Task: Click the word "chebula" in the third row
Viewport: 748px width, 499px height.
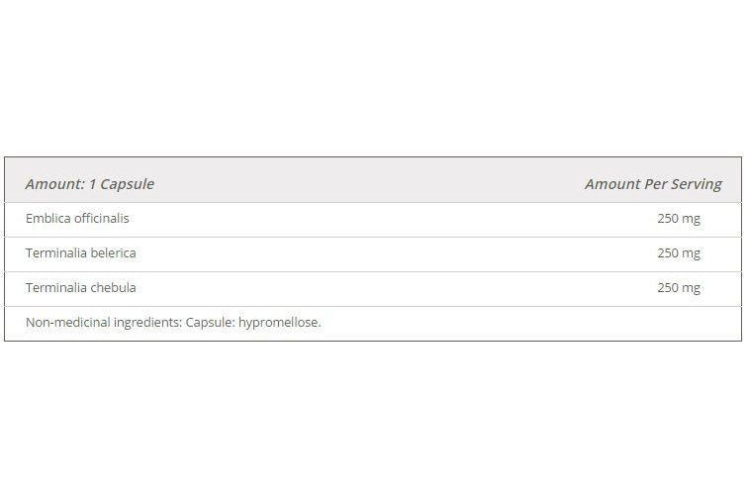Action: [x=113, y=287]
